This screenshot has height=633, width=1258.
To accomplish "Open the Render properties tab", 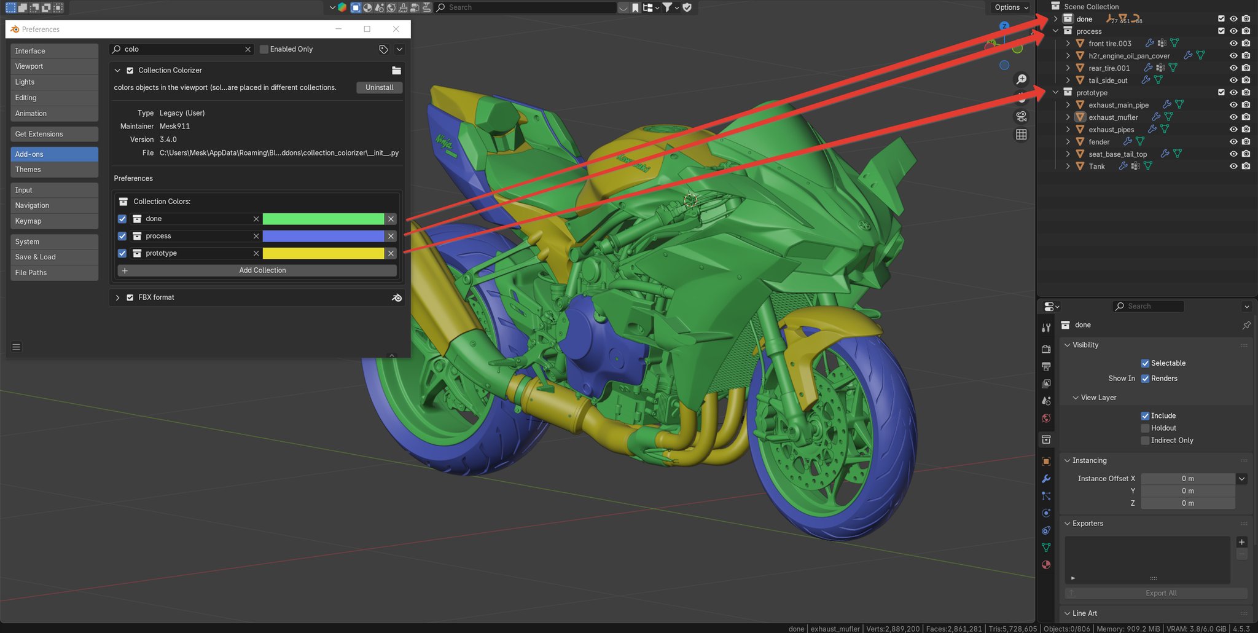I will pyautogui.click(x=1046, y=349).
